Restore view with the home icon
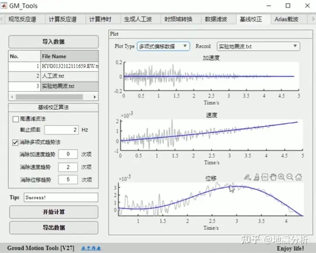The width and height of the screenshot is (316, 253). pyautogui.click(x=298, y=177)
